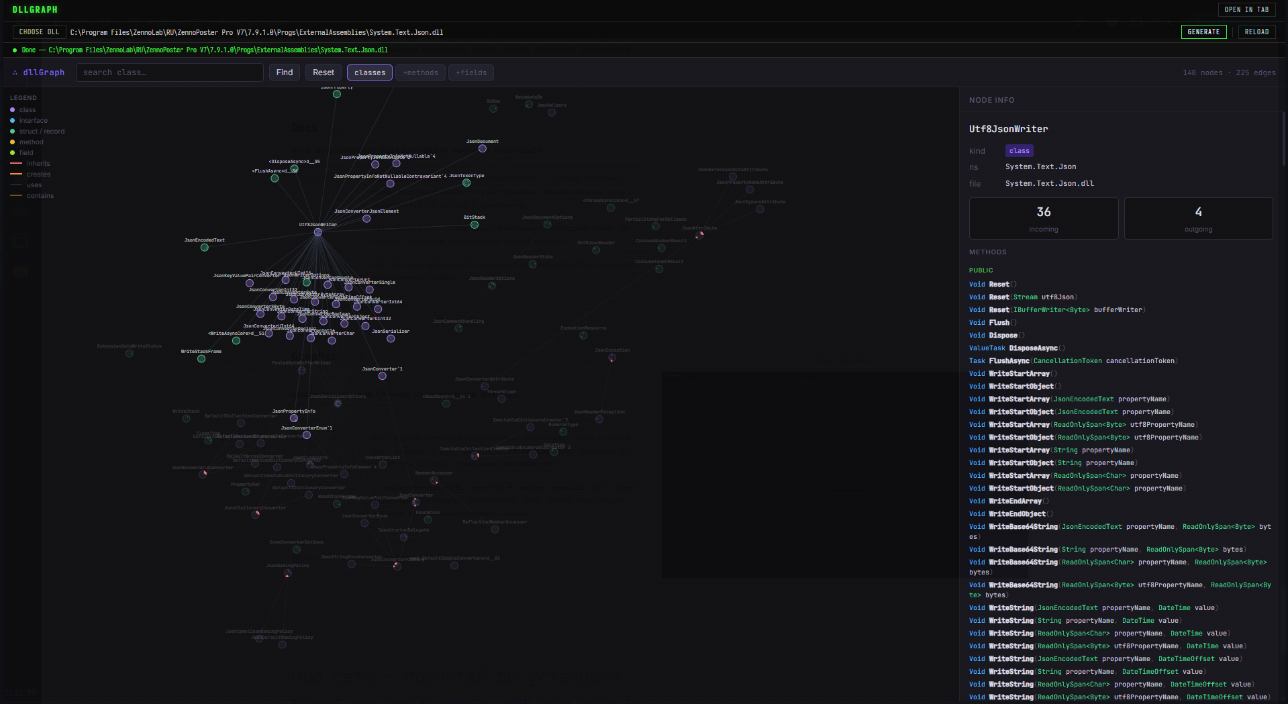Select the dimmed JsonException node
Viewport: 1288px width, 704px height.
[x=611, y=358]
